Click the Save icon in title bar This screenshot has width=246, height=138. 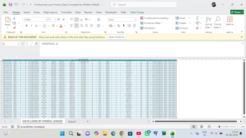tap(10, 5)
